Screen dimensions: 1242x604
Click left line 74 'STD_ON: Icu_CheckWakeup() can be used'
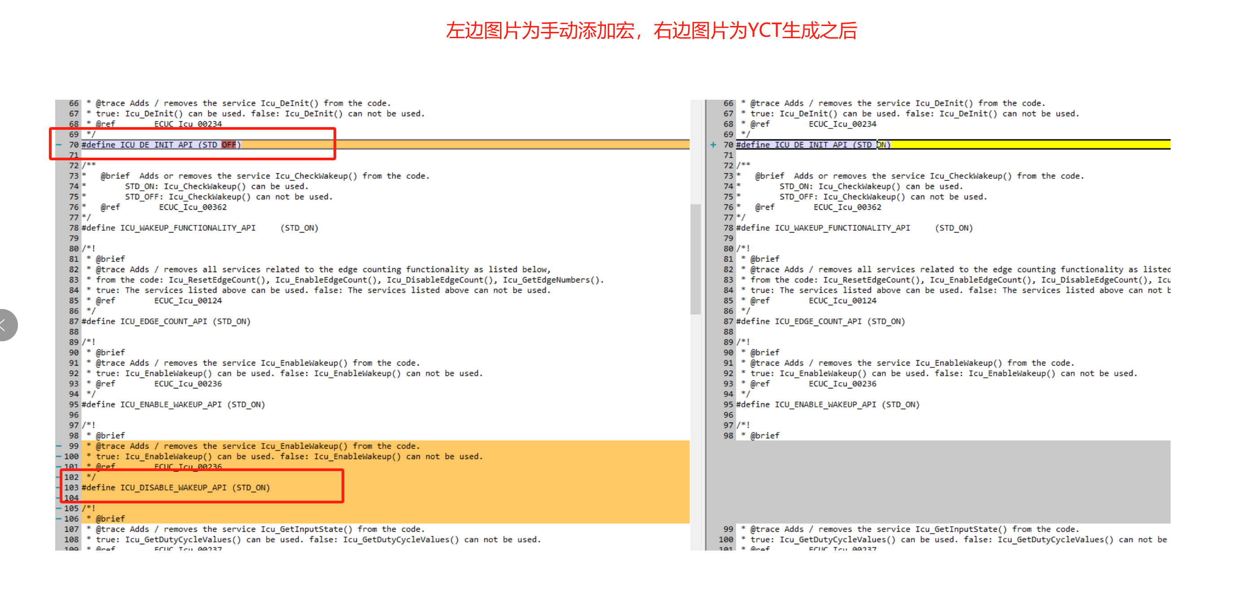(x=217, y=186)
